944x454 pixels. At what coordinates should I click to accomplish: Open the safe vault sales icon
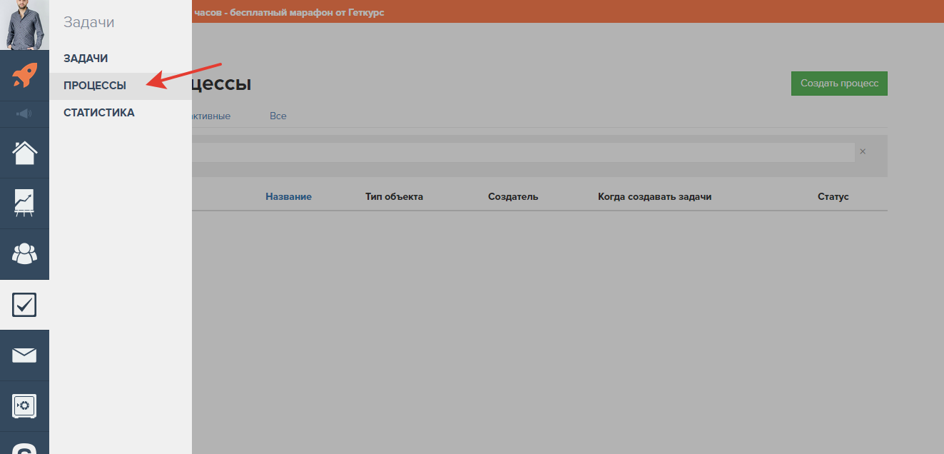tap(24, 406)
